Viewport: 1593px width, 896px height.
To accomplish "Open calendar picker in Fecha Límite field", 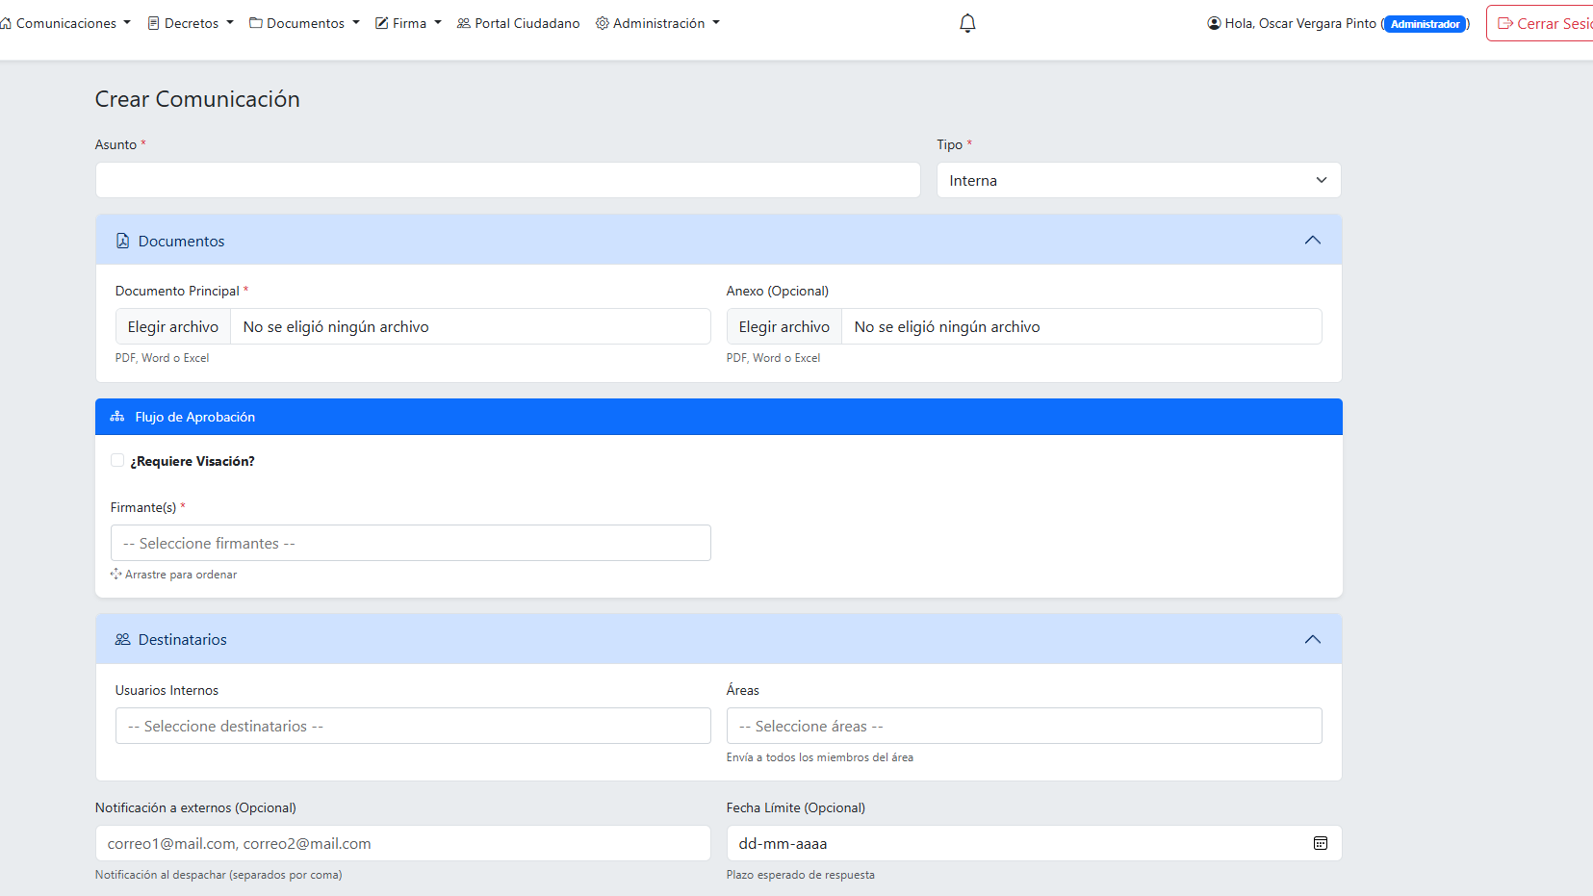I will [x=1320, y=843].
